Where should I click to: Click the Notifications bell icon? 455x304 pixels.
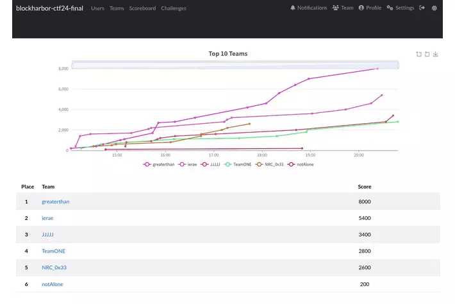[293, 8]
